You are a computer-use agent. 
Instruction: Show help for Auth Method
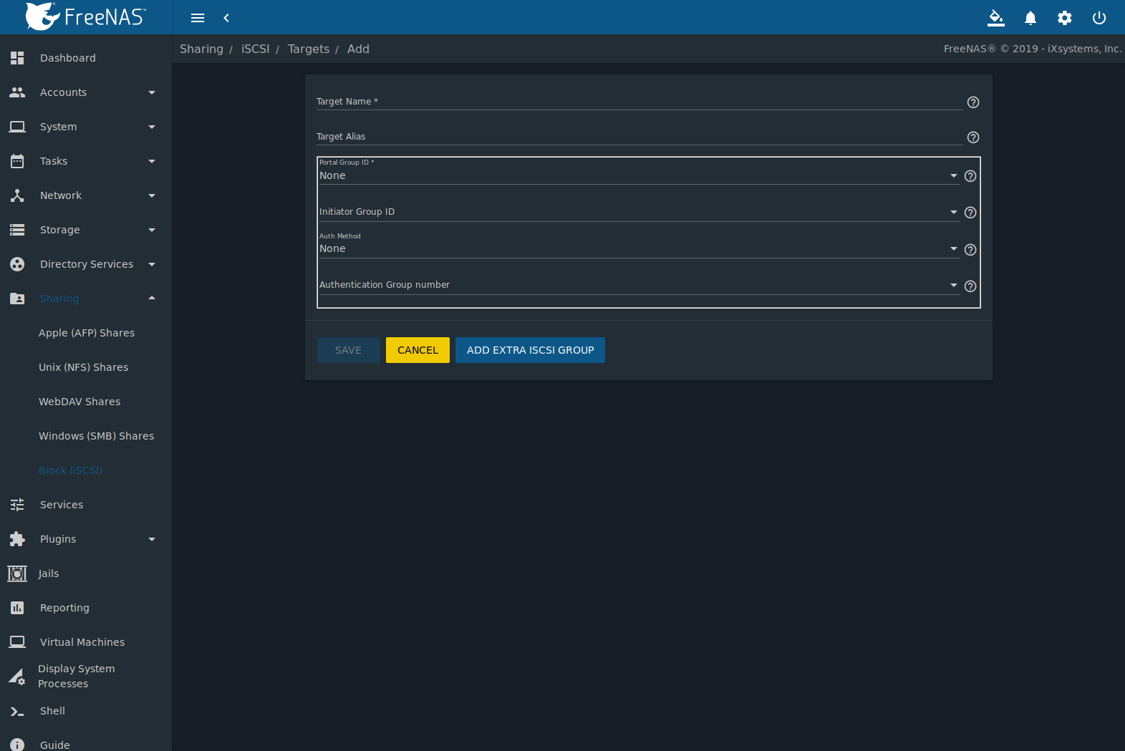[970, 250]
